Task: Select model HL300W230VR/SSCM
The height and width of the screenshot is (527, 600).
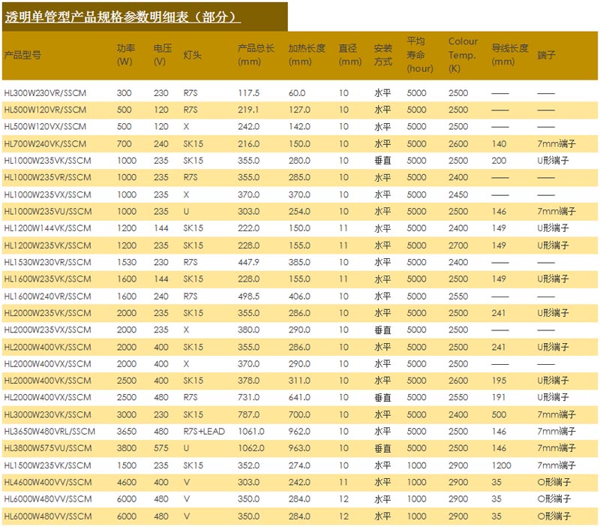Action: coord(47,93)
